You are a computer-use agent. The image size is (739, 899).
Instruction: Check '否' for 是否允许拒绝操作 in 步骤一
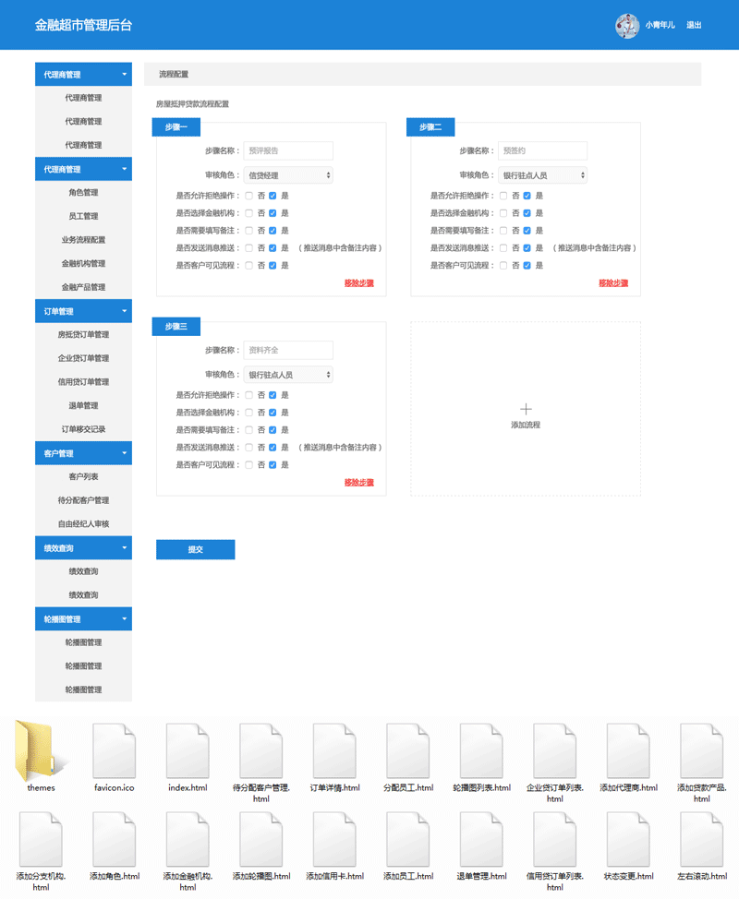point(248,196)
